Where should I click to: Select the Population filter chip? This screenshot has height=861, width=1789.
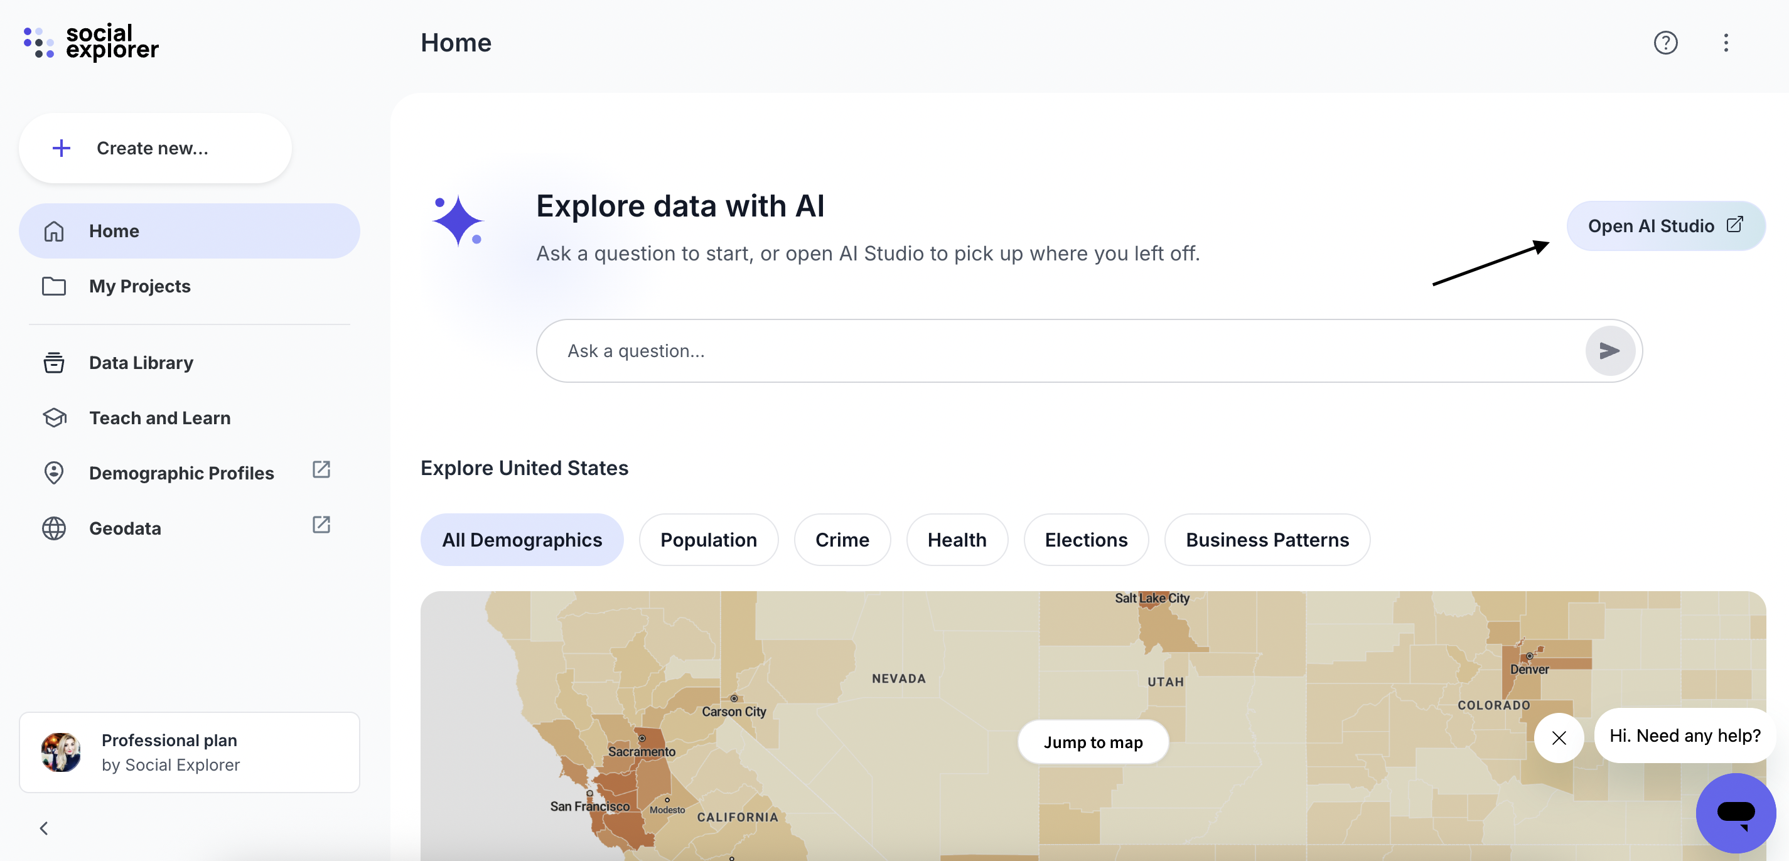[707, 540]
